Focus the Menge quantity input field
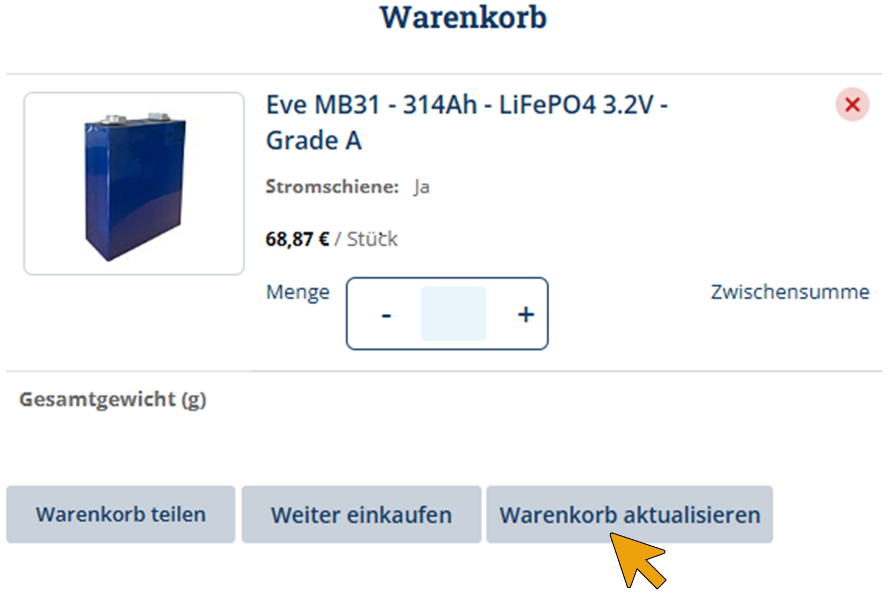The image size is (890, 609). point(453,314)
